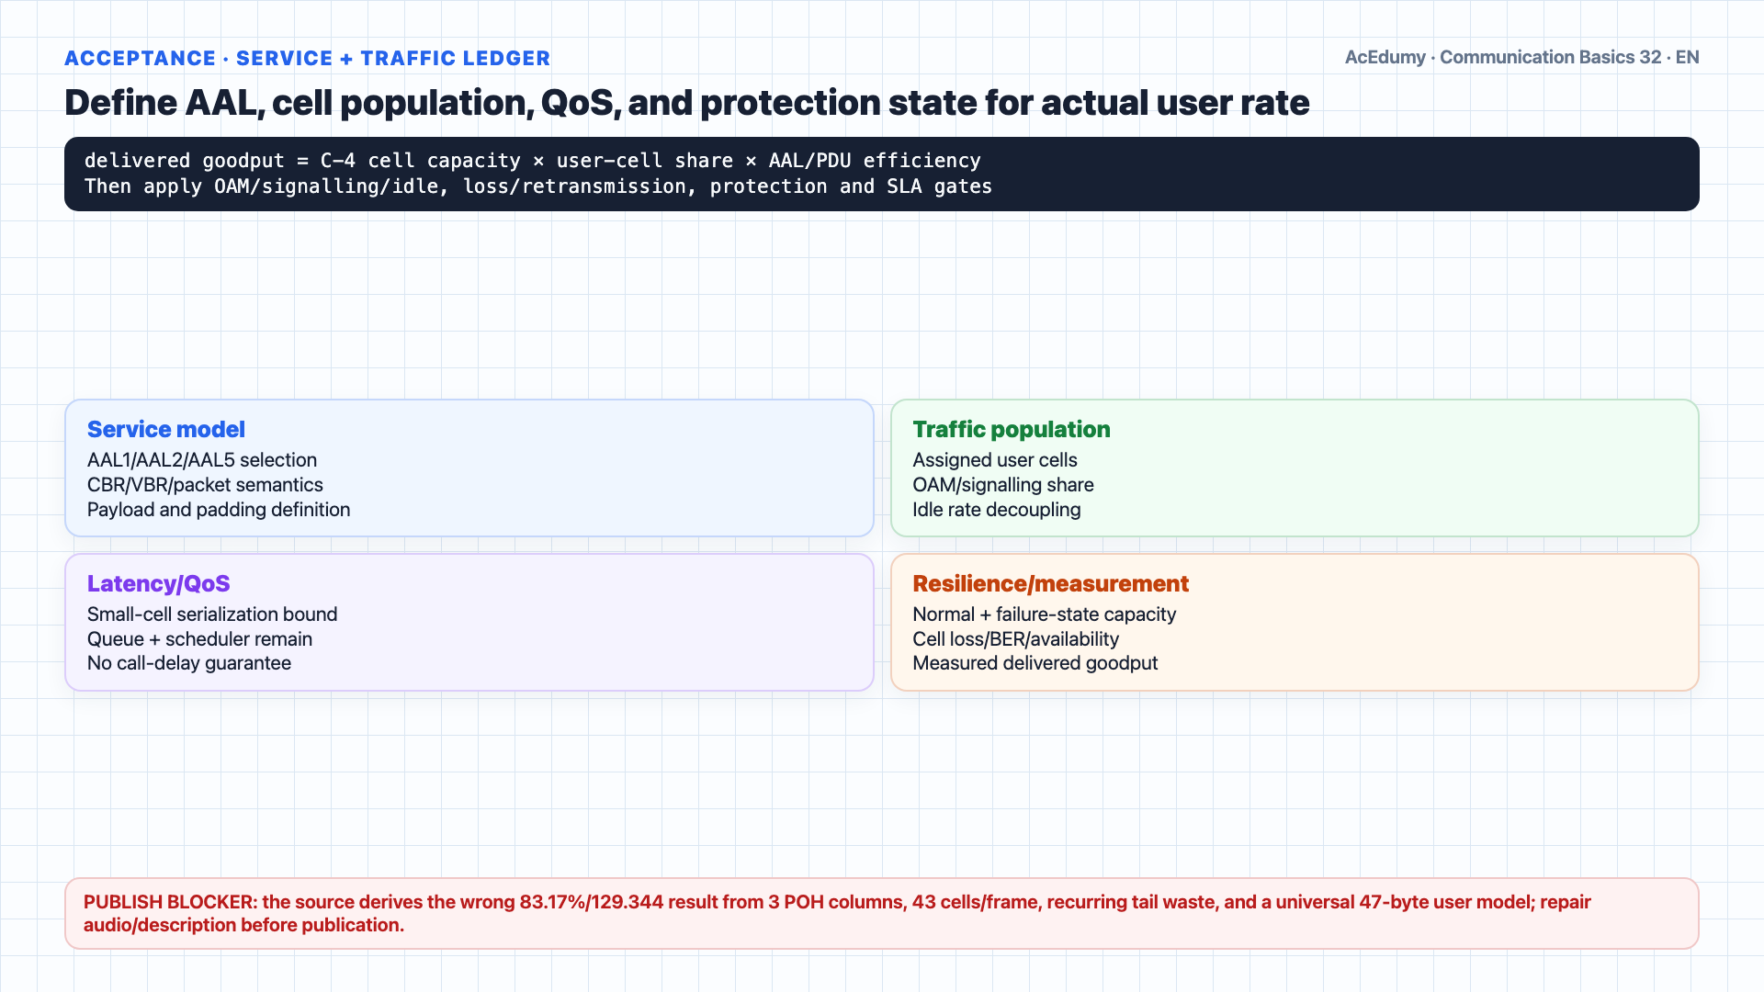Viewport: 1764px width, 992px height.
Task: Click 'Queue + scheduler remain' line
Action: click(x=199, y=638)
